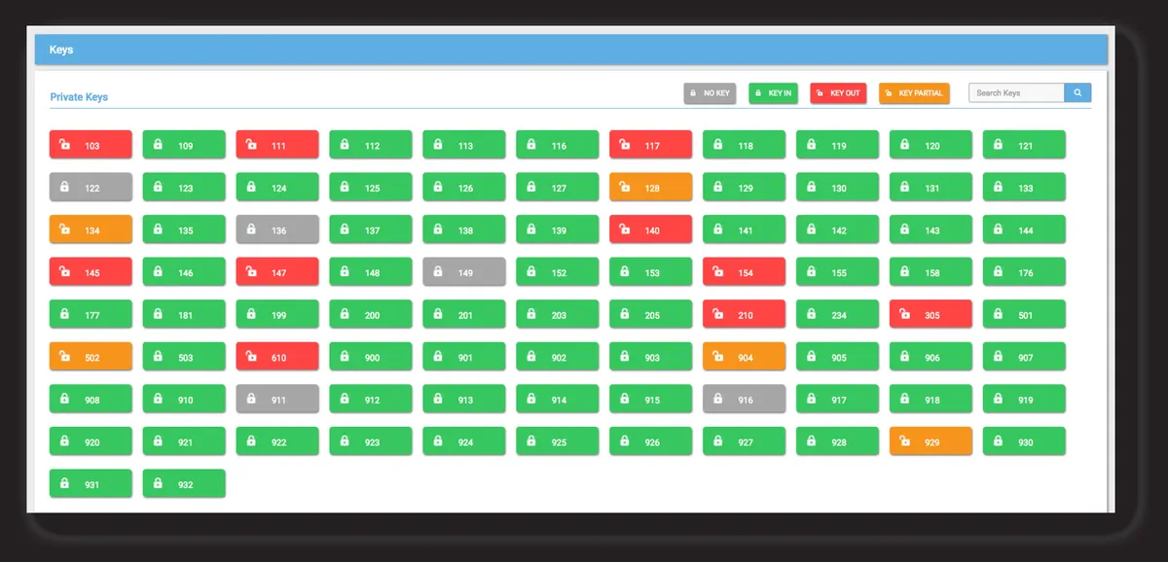Screen dimensions: 1168x562
Task: Select key 234 tile
Action: [x=837, y=314]
